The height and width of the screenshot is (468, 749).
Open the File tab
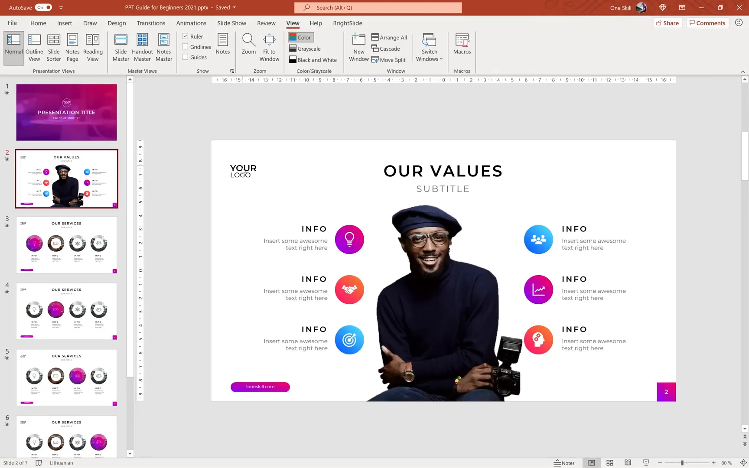(12, 23)
